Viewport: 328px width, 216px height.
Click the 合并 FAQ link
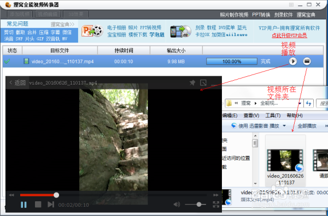pyautogui.click(x=32, y=32)
